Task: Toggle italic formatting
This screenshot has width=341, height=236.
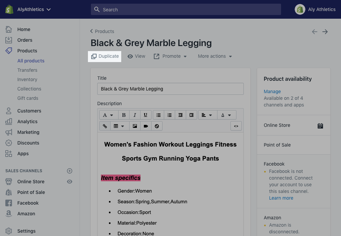Action: tap(135, 115)
